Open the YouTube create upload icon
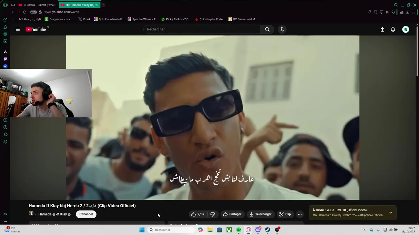Screen dimensions: 419x235 (382, 29)
